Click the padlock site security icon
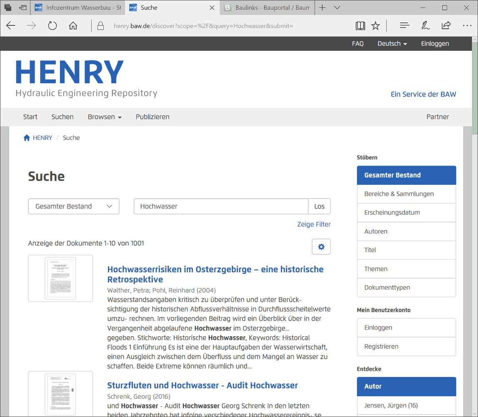The width and height of the screenshot is (478, 417). pyautogui.click(x=101, y=25)
